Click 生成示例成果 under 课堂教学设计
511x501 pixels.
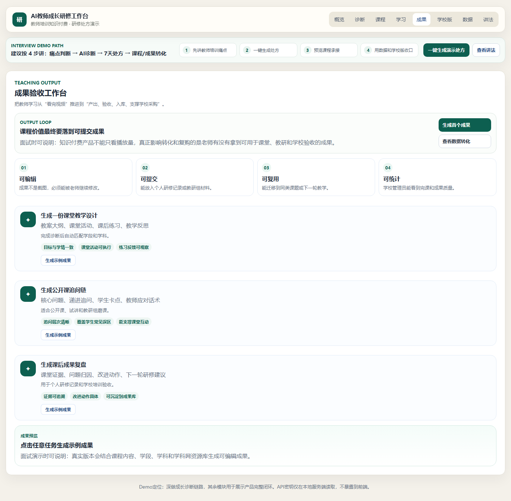[58, 260]
